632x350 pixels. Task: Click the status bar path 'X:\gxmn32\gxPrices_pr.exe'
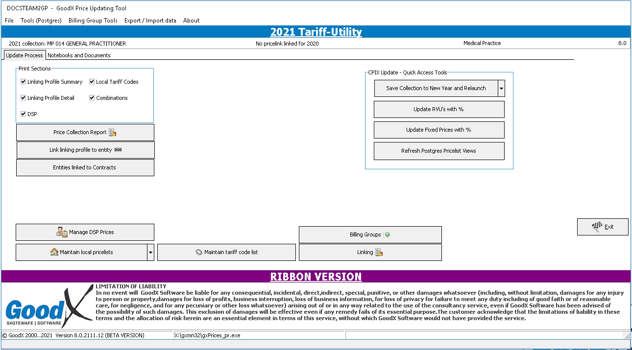point(208,335)
